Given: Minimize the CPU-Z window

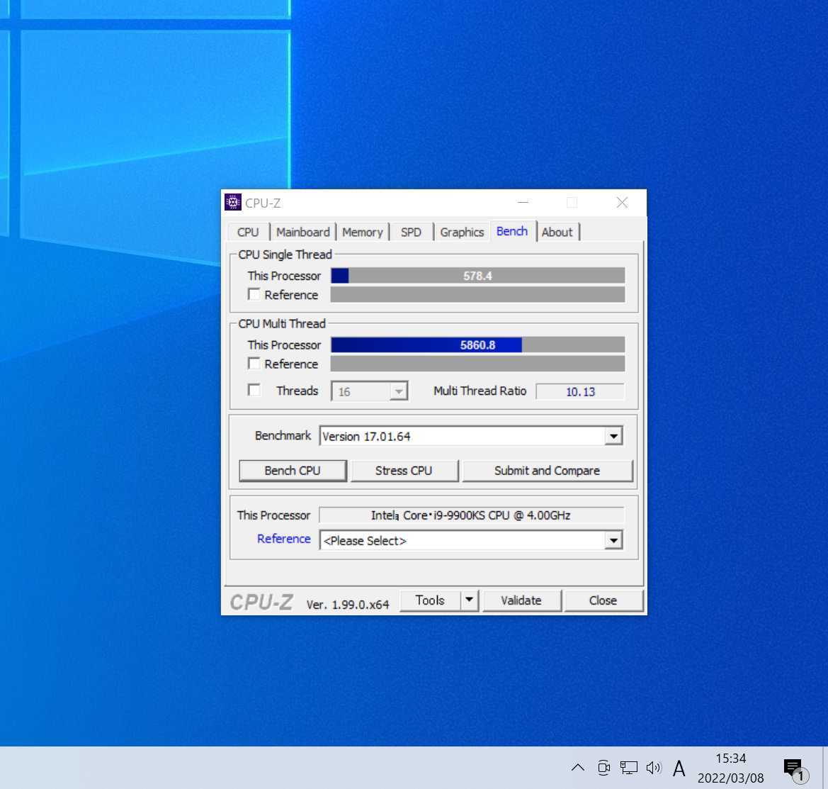Looking at the screenshot, I should (x=523, y=203).
